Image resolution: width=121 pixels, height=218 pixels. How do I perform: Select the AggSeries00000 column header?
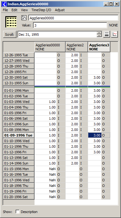tap(50, 47)
